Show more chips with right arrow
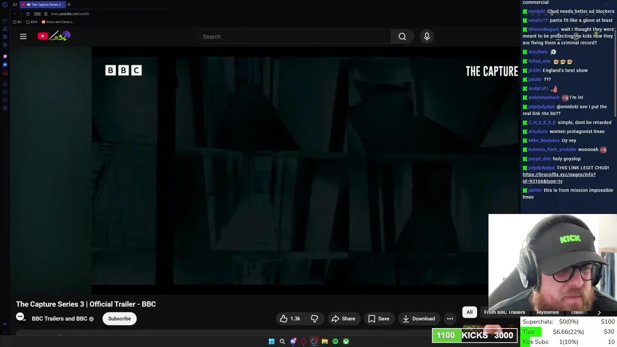The height and width of the screenshot is (347, 617). tap(599, 313)
